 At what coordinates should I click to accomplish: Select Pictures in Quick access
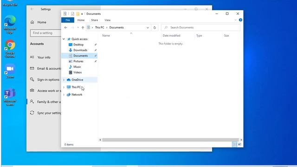[x=78, y=61]
